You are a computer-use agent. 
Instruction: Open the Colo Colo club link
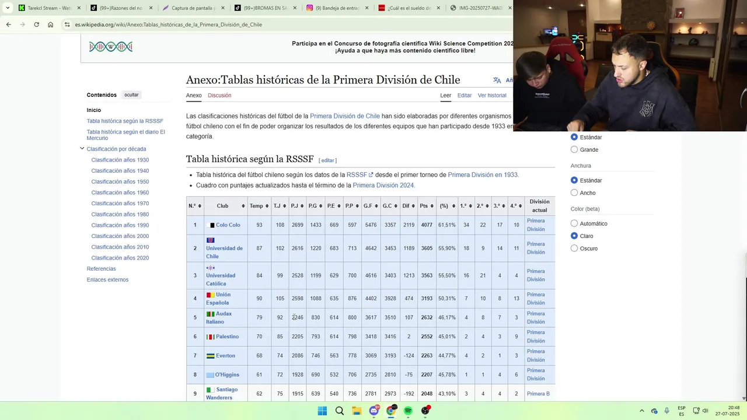point(228,225)
